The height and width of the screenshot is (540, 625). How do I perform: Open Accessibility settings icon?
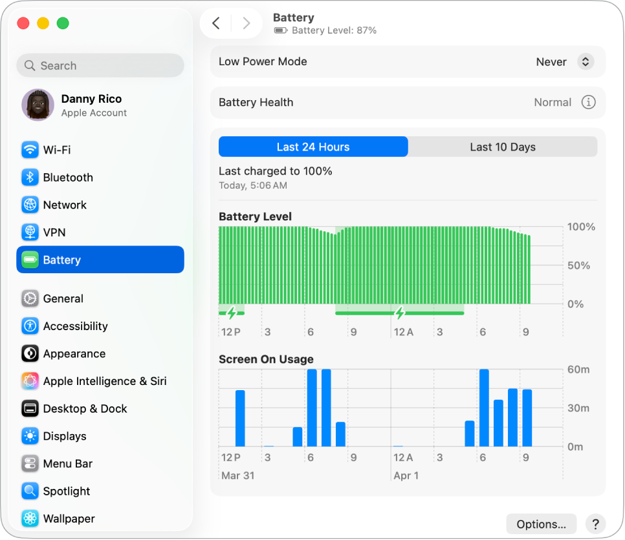coord(30,326)
